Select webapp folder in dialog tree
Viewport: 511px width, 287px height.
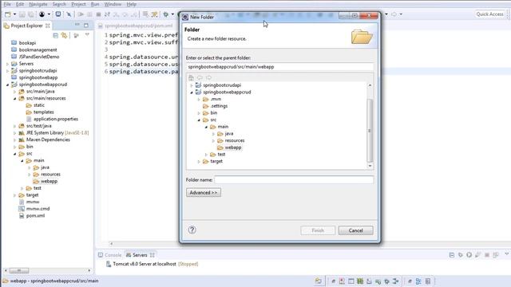(x=232, y=147)
